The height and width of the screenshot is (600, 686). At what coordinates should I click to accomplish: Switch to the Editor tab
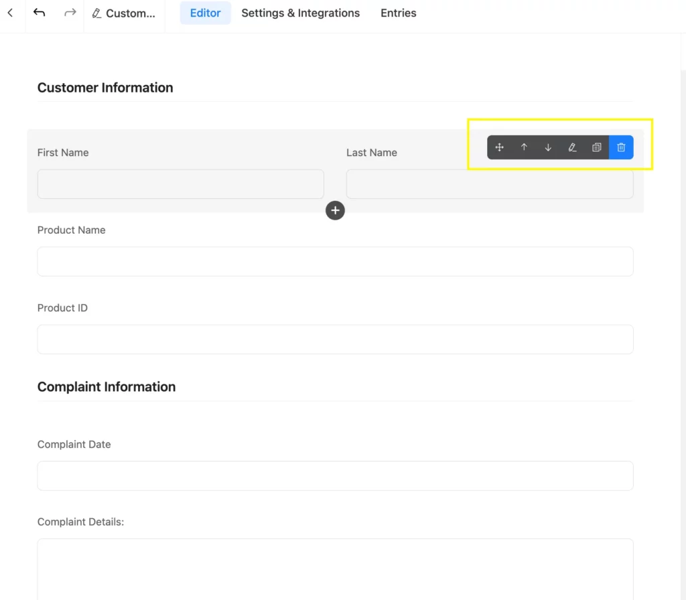[205, 13]
